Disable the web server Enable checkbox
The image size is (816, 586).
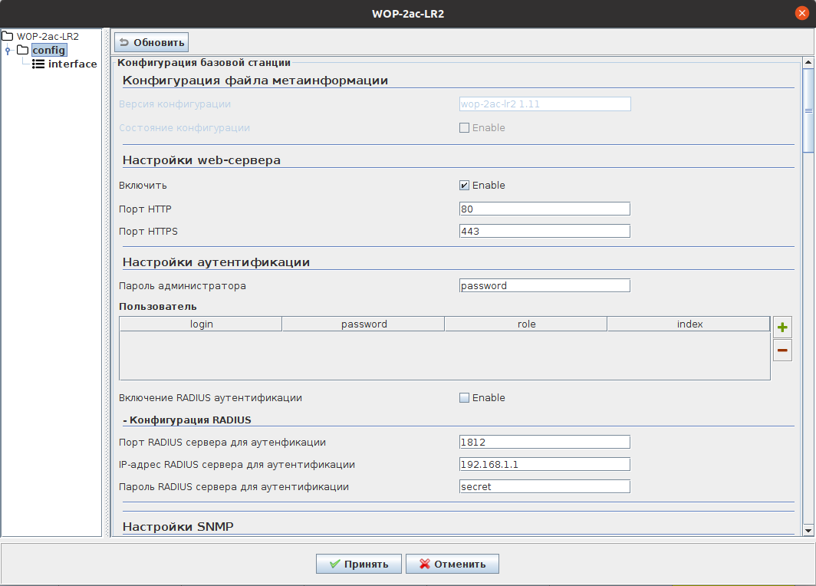pyautogui.click(x=464, y=186)
